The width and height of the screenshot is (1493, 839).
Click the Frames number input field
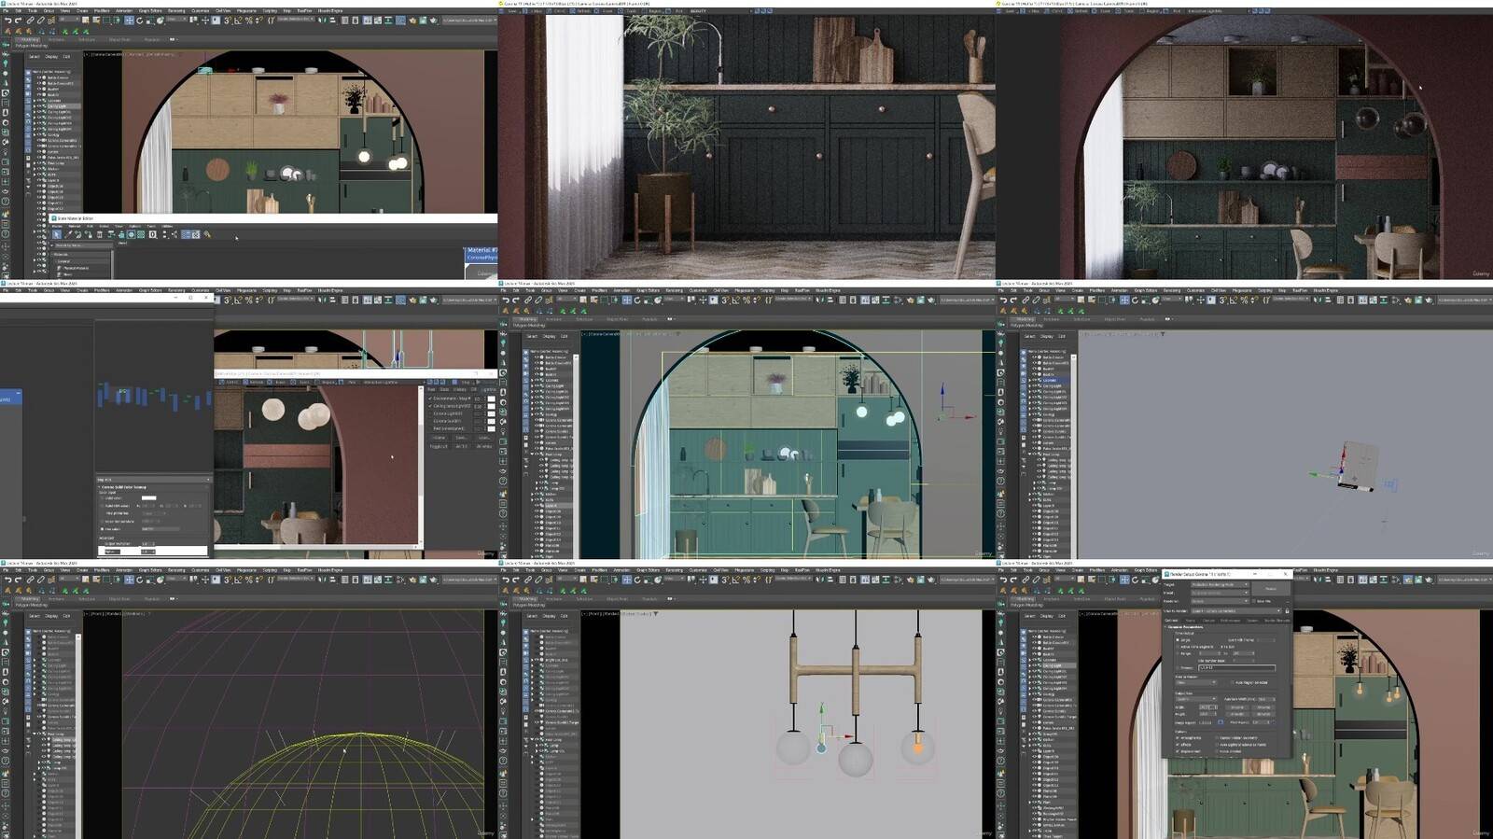(x=1236, y=668)
